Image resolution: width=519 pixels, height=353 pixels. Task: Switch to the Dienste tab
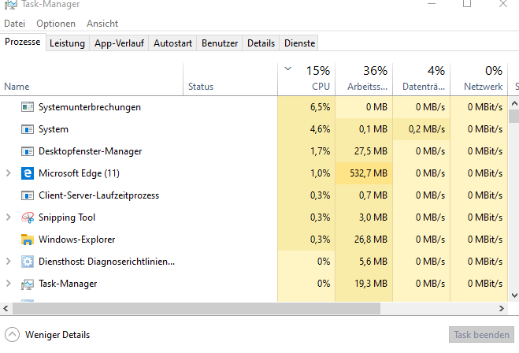[299, 43]
